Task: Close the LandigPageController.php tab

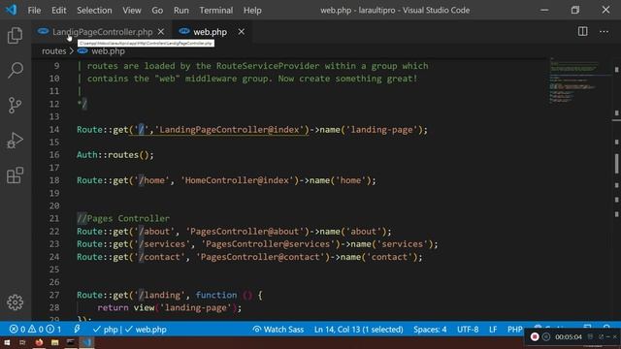Action: click(161, 32)
